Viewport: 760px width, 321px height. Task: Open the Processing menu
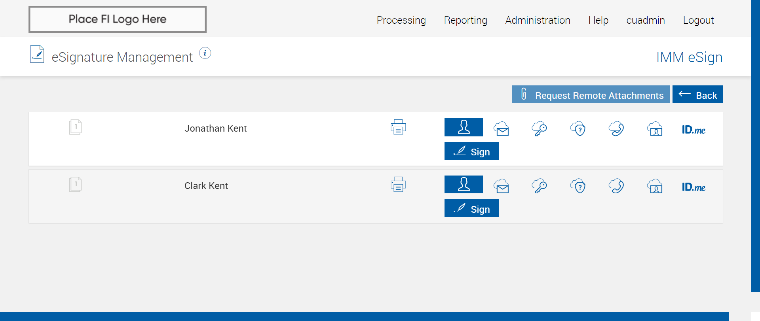pyautogui.click(x=401, y=20)
